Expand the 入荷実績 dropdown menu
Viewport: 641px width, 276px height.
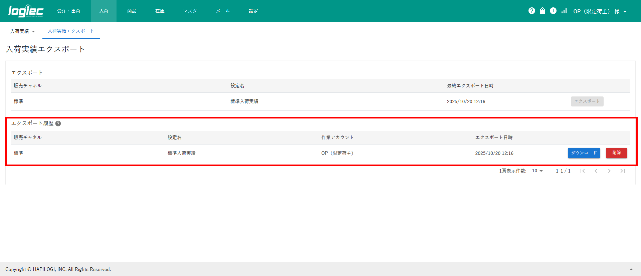click(x=22, y=31)
